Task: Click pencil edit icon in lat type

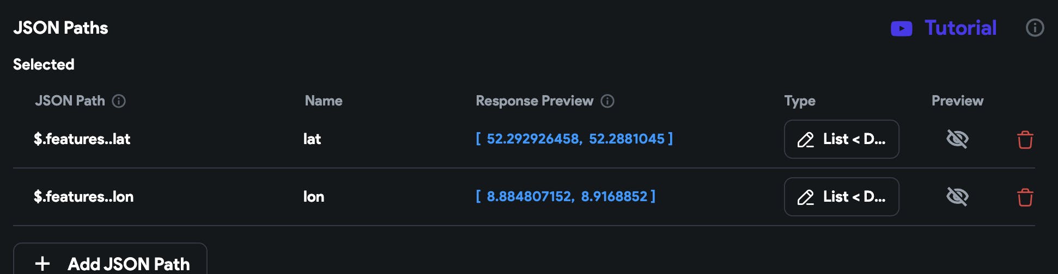Action: [x=805, y=140]
